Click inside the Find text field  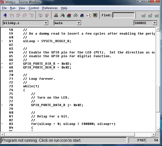pyautogui.click(x=124, y=15)
